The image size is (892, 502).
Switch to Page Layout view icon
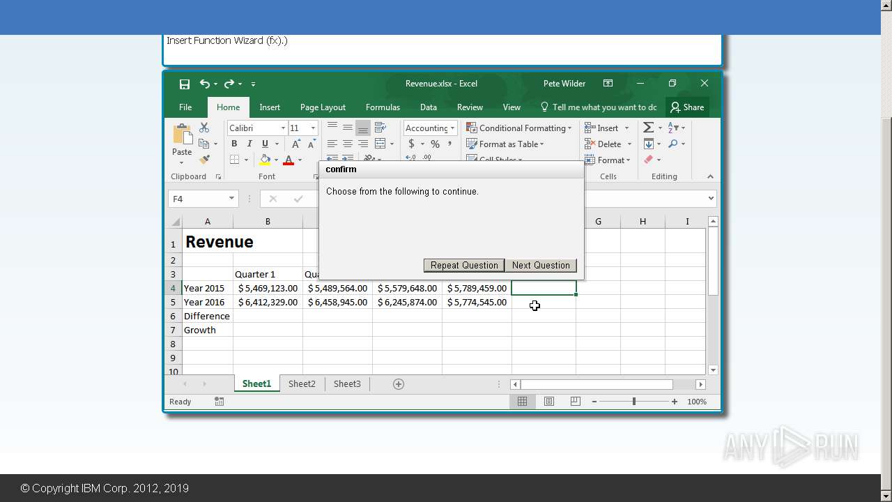point(549,402)
